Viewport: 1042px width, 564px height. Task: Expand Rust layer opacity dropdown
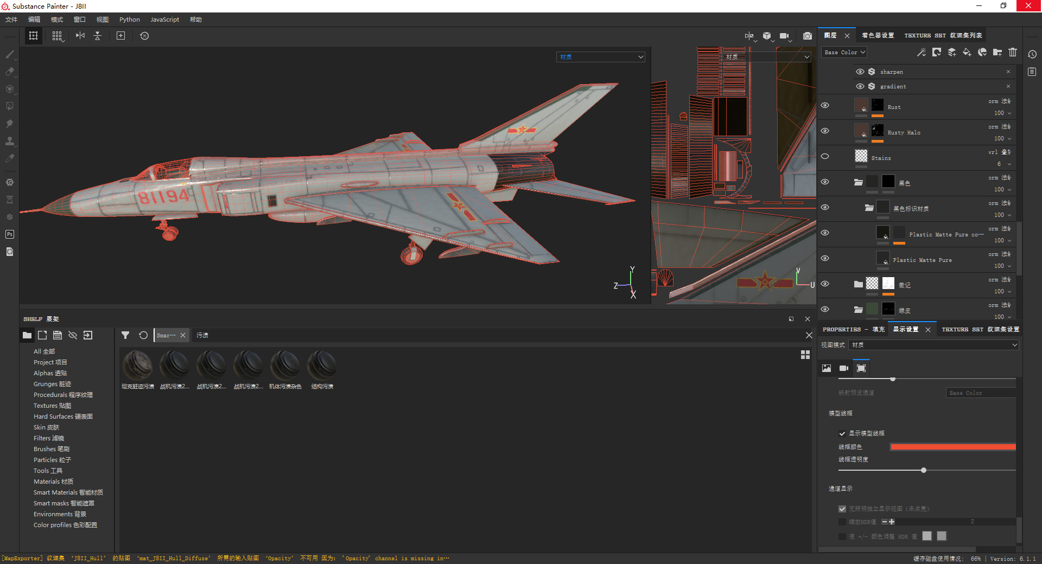pyautogui.click(x=1009, y=113)
